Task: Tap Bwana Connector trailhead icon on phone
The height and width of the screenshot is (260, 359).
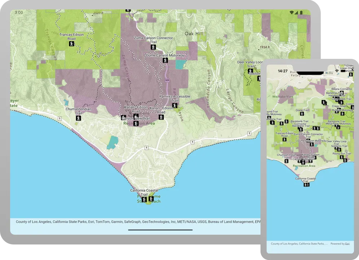Action: click(342, 92)
